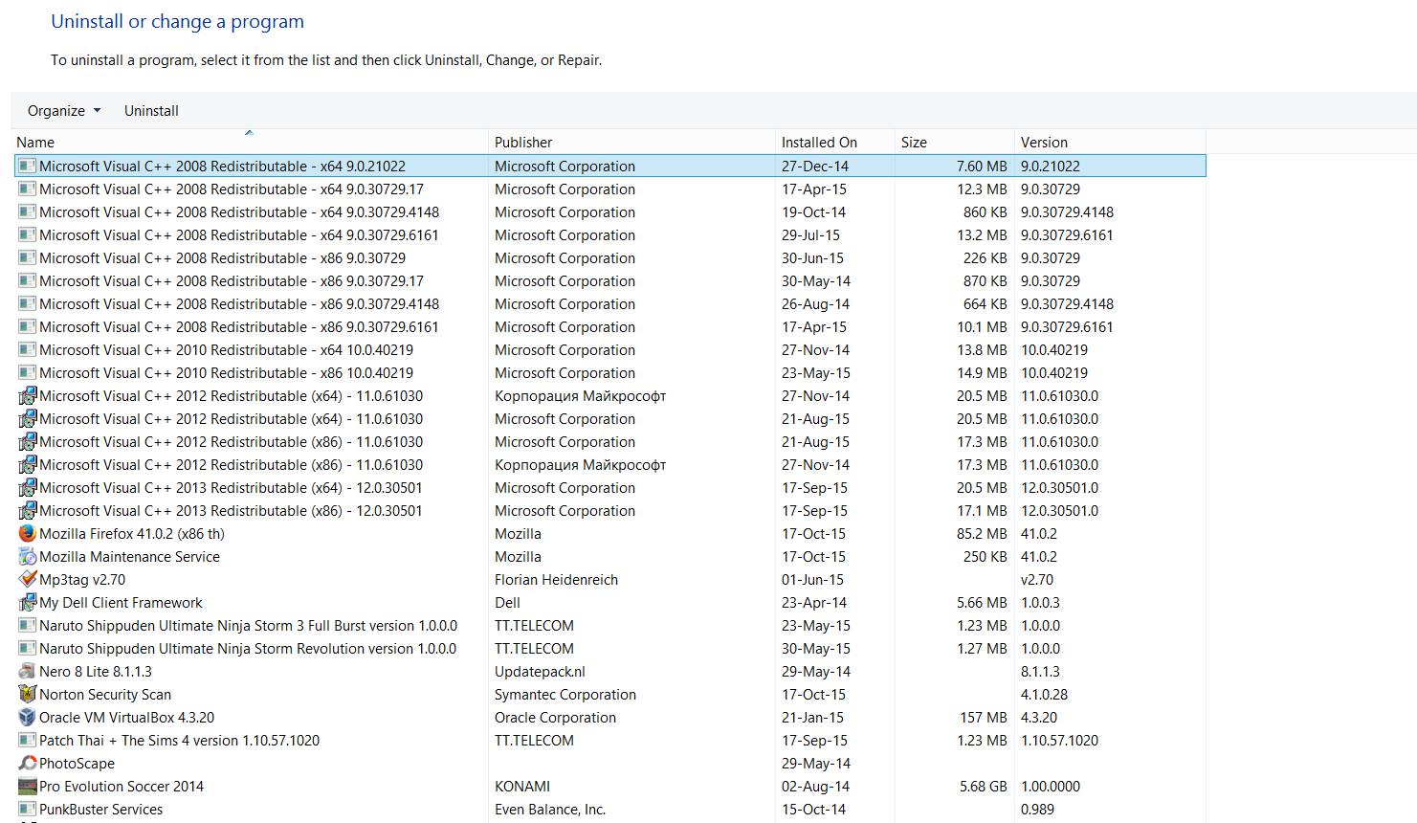Viewport: 1417px width, 823px height.
Task: Click the version 1.10.57.1020 cell
Action: [x=1059, y=741]
